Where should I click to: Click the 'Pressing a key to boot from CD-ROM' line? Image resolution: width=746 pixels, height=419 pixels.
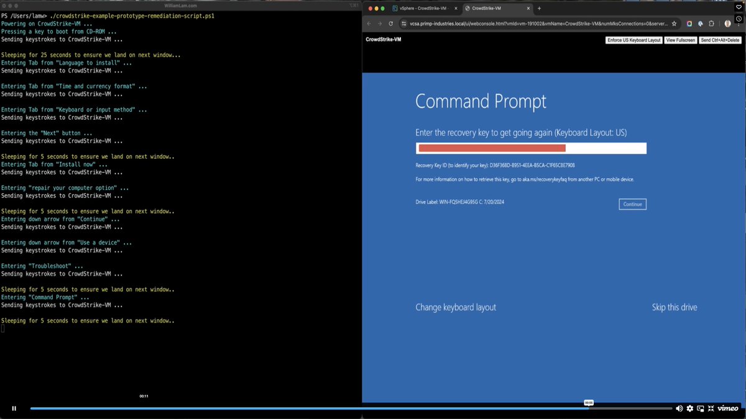pos(58,31)
